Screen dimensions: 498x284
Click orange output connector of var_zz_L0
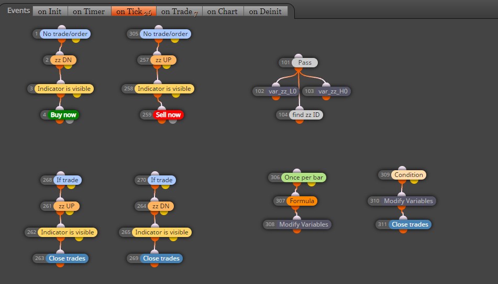pos(276,98)
